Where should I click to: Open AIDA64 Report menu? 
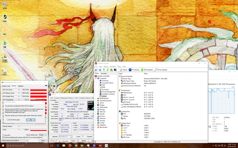point(106,66)
